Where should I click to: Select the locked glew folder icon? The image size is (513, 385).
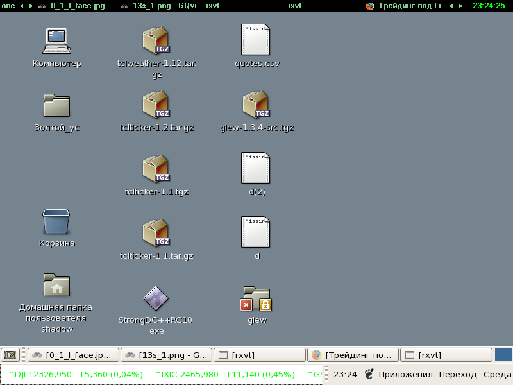click(x=256, y=298)
